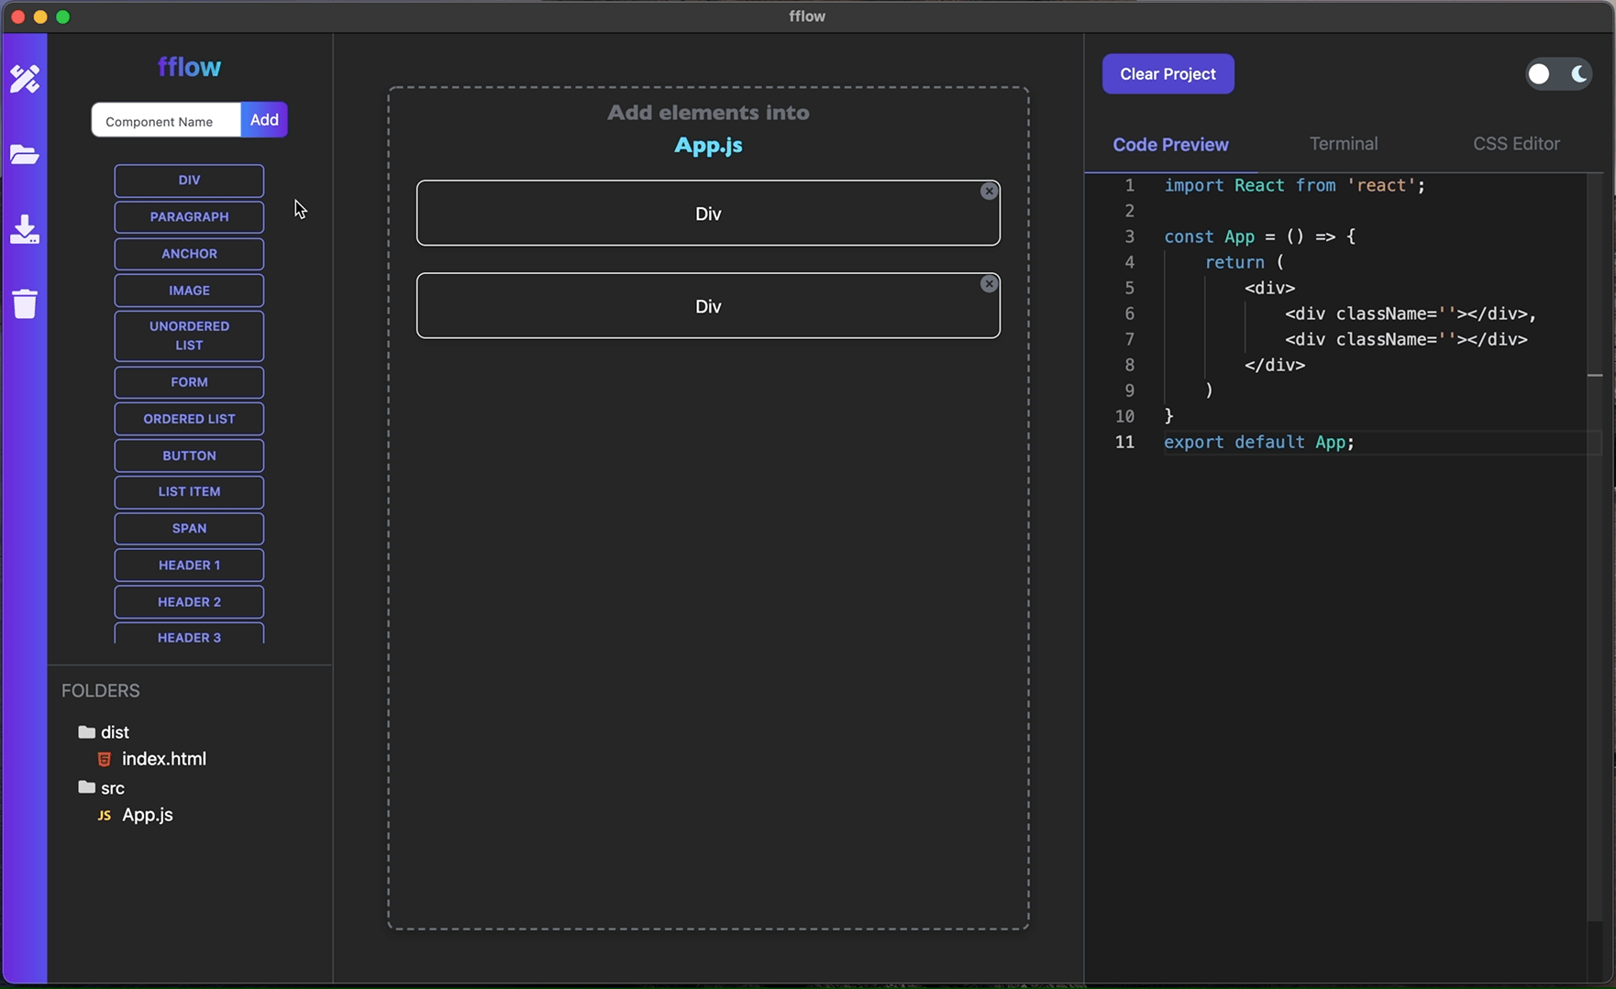Add an IMAGE element

pyautogui.click(x=189, y=291)
